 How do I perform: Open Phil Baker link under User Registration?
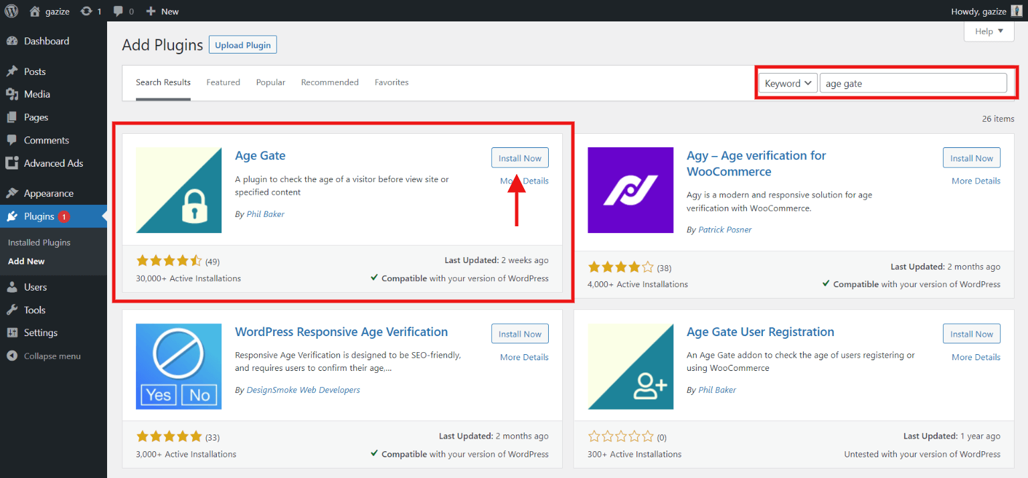(x=717, y=390)
